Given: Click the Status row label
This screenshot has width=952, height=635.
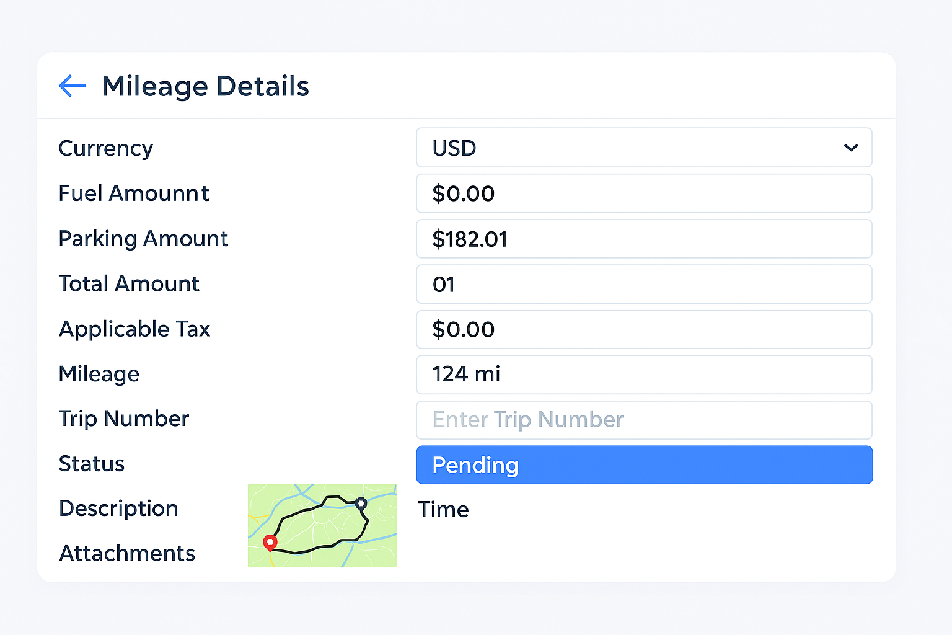Looking at the screenshot, I should pos(92,464).
